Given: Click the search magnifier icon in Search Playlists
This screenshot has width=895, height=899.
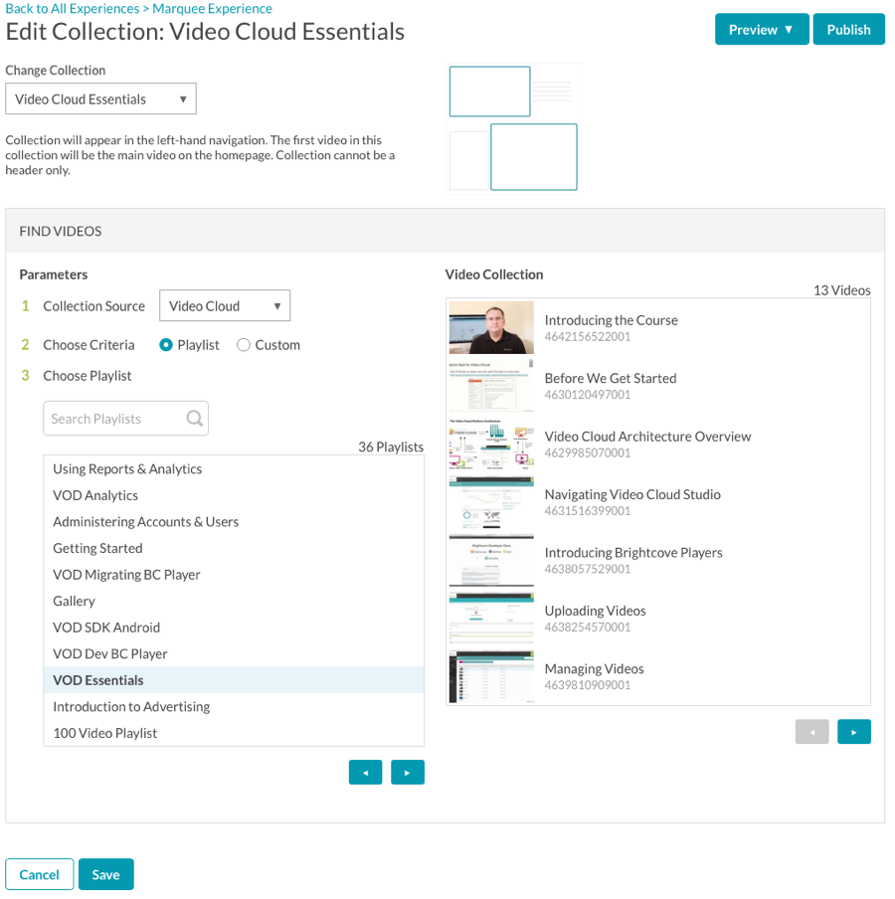Looking at the screenshot, I should click(x=194, y=419).
